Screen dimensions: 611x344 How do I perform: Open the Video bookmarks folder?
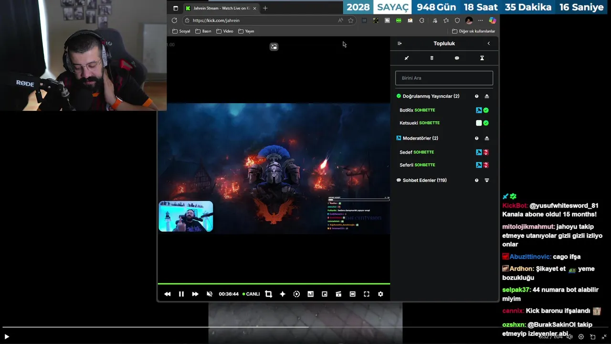pos(224,31)
